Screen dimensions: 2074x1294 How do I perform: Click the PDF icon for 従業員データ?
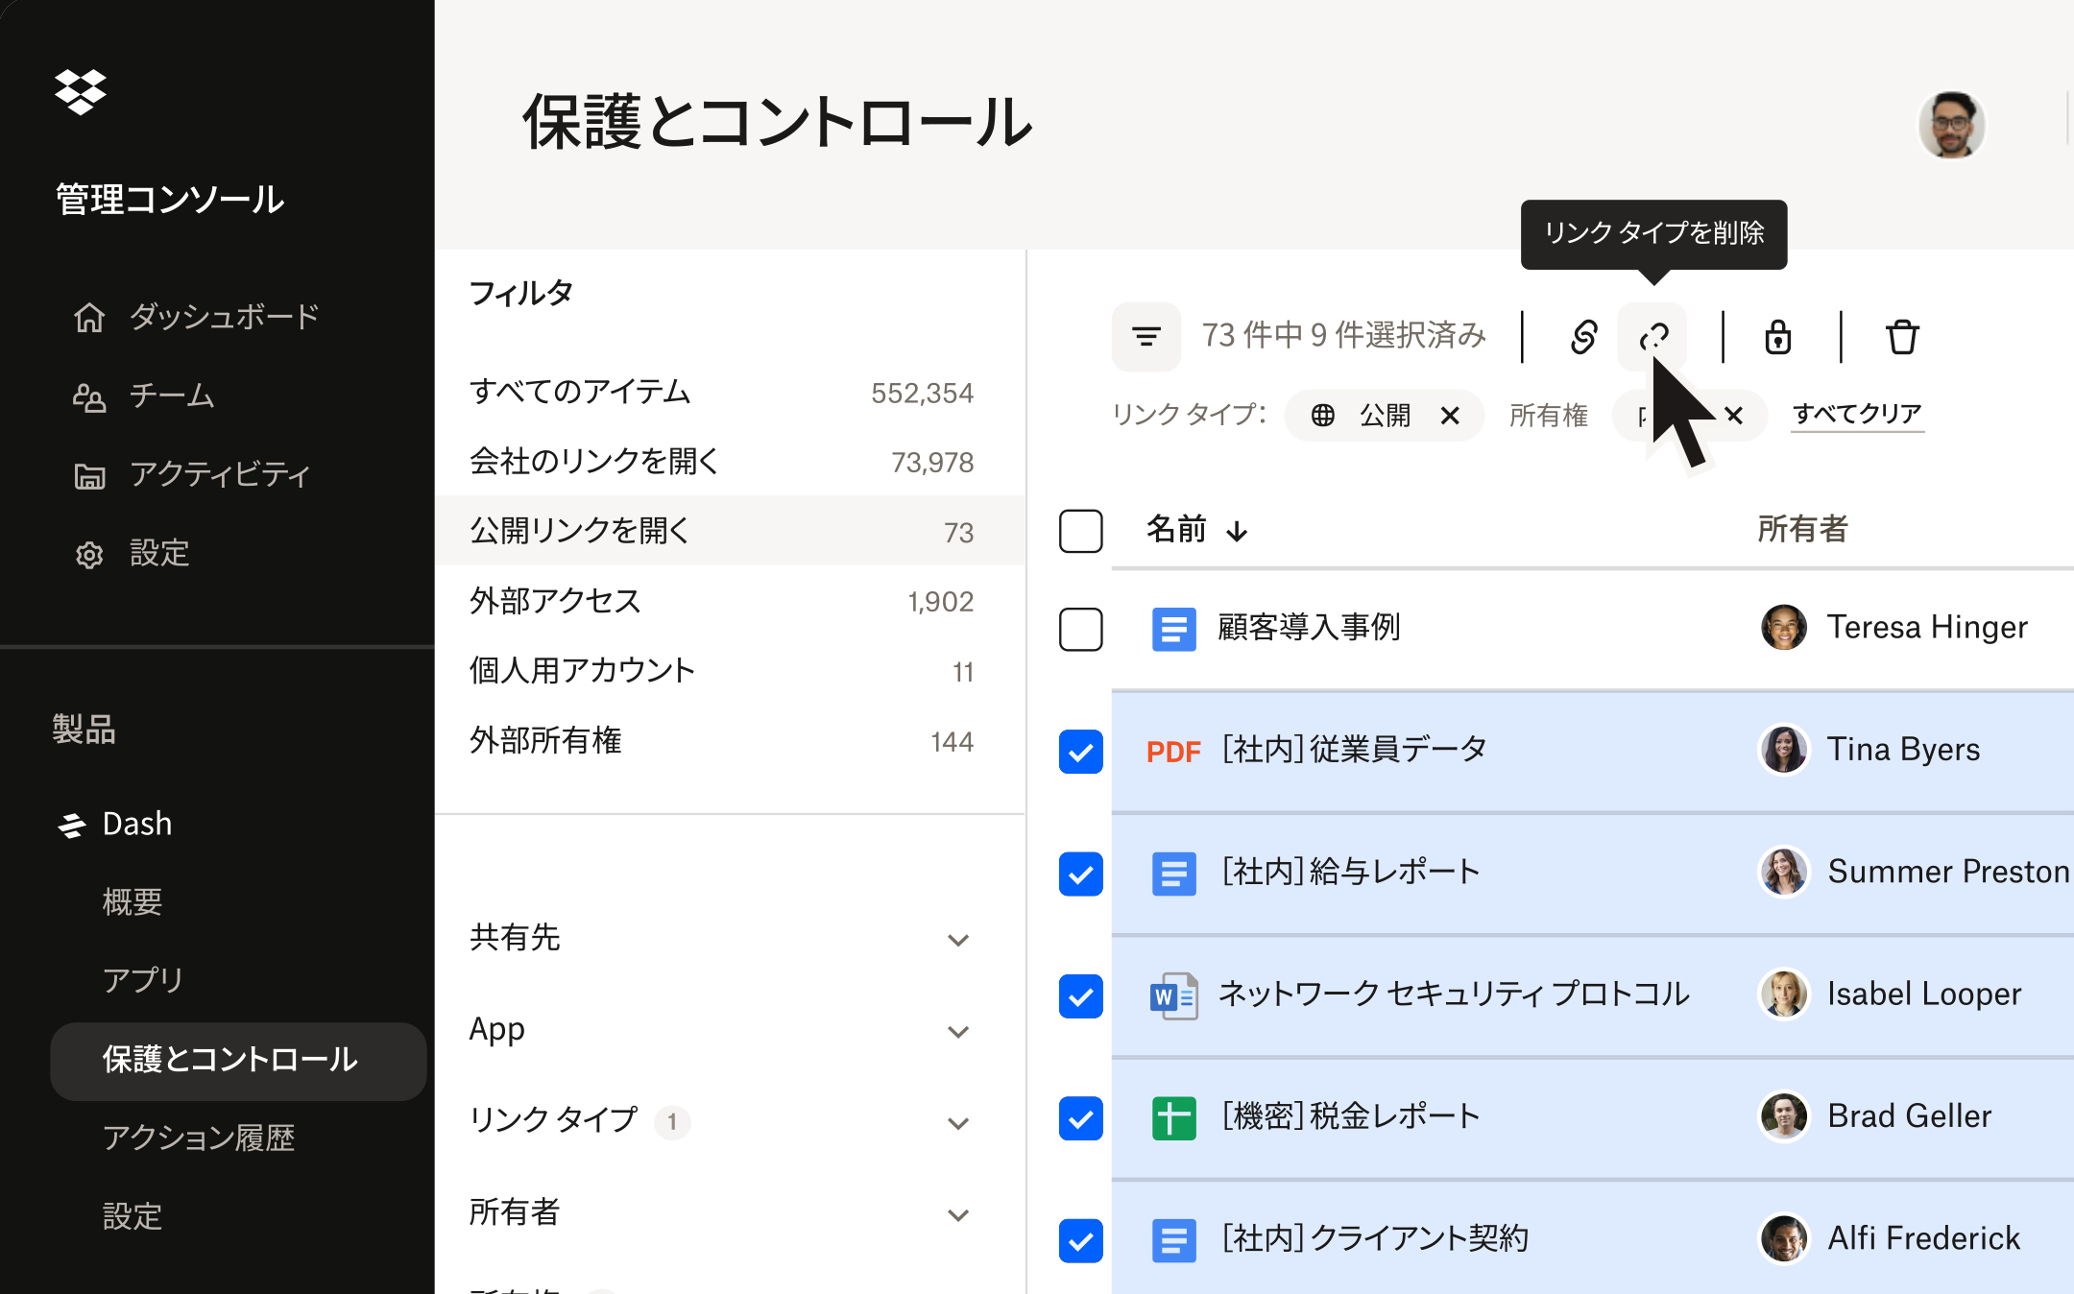click(x=1173, y=752)
